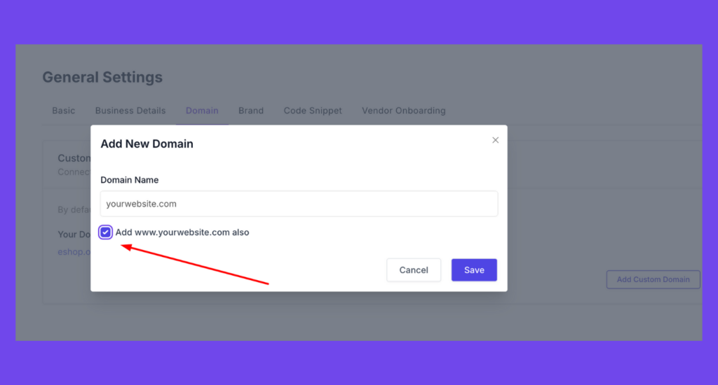Image resolution: width=718 pixels, height=385 pixels.
Task: Cancel adding the new domain
Action: [414, 269]
